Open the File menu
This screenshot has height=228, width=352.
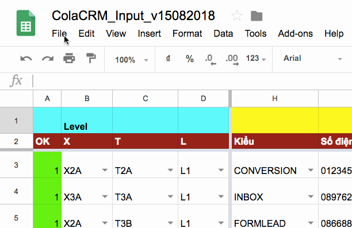click(59, 34)
